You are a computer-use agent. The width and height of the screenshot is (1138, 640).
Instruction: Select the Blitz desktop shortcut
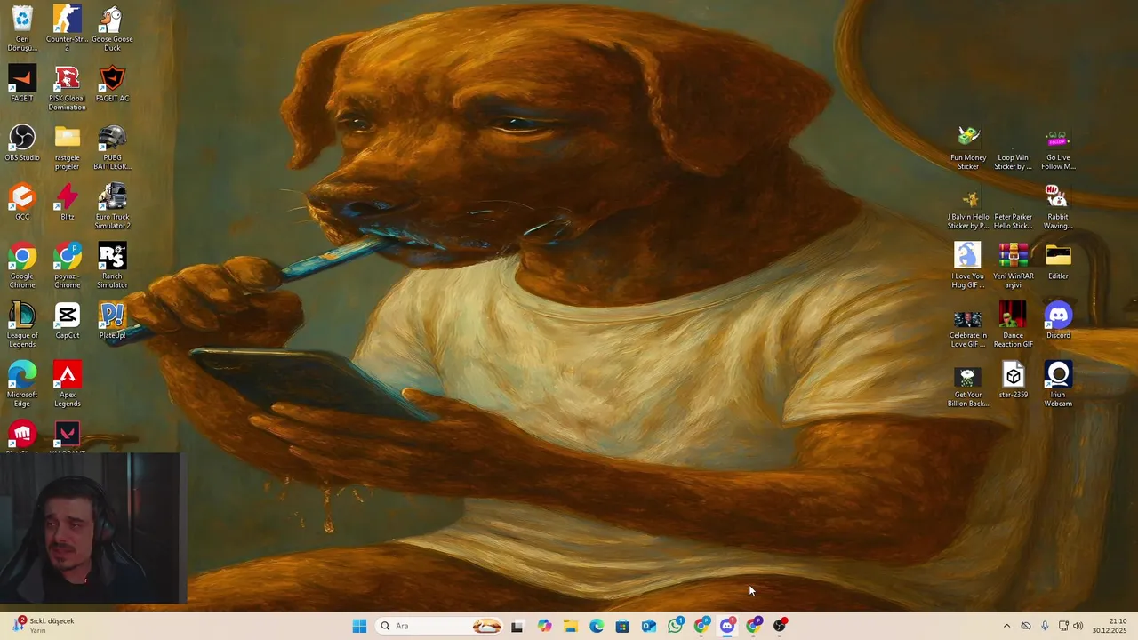click(x=67, y=203)
